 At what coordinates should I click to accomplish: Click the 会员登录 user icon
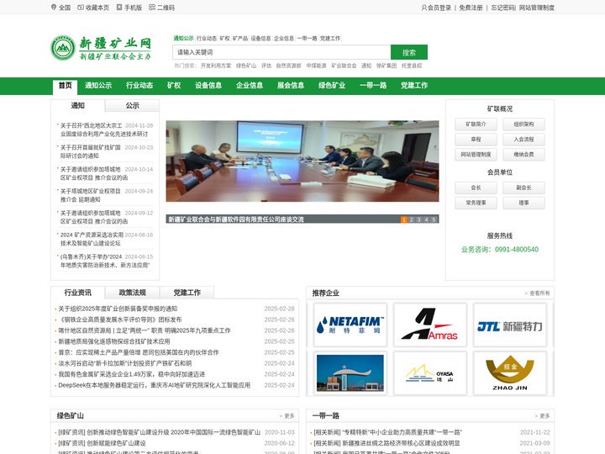(x=424, y=8)
